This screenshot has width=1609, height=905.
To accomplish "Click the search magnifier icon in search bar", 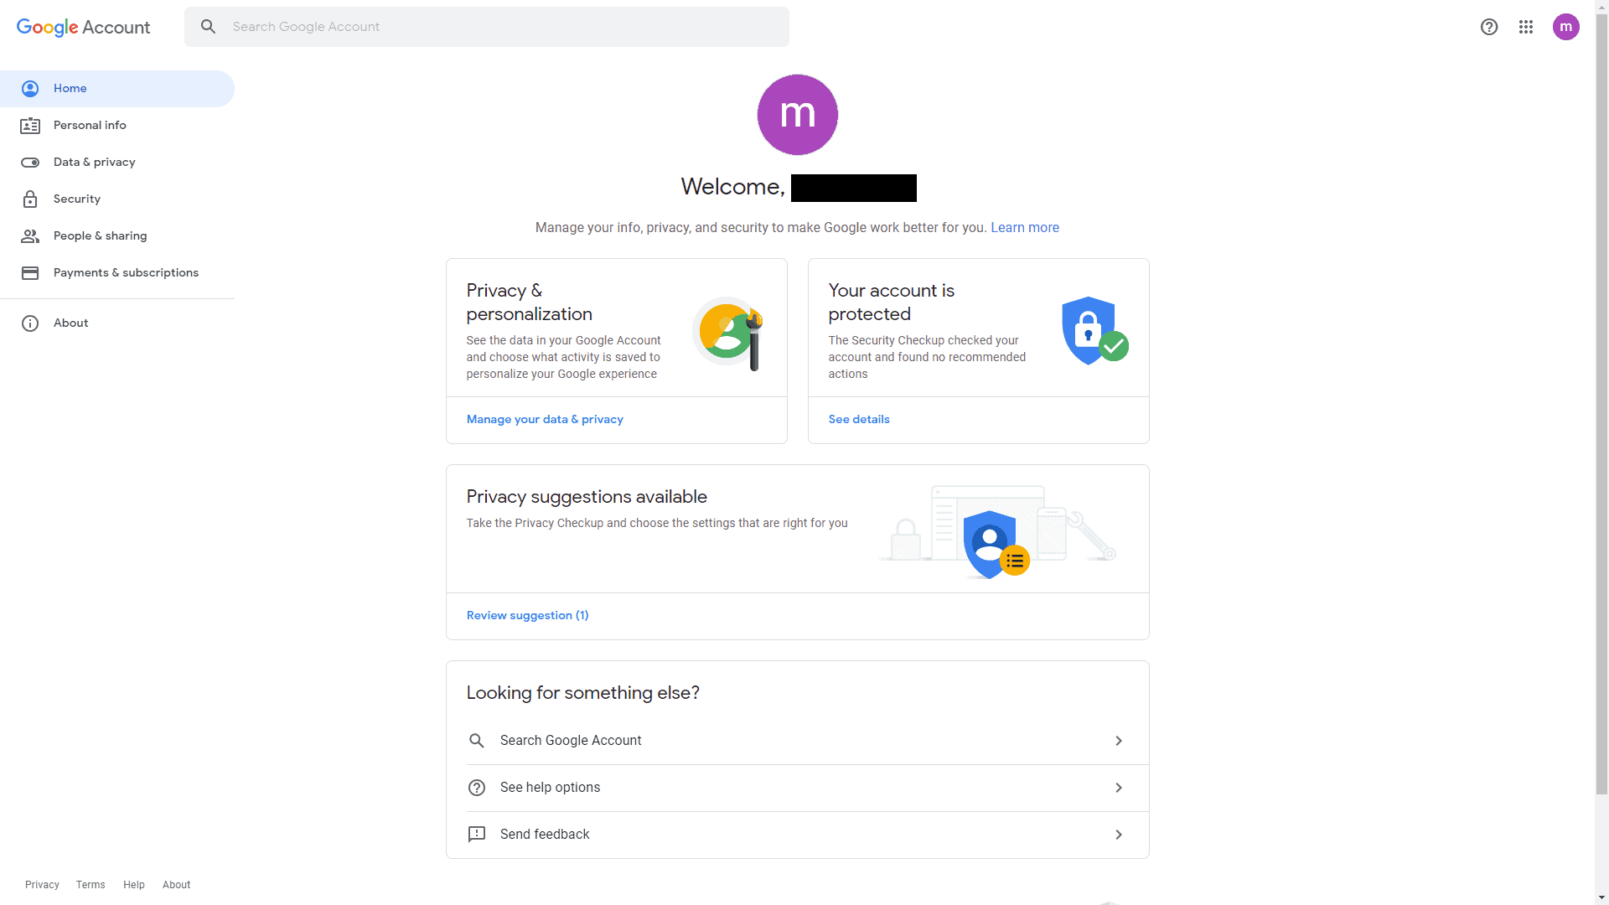I will 209,27.
